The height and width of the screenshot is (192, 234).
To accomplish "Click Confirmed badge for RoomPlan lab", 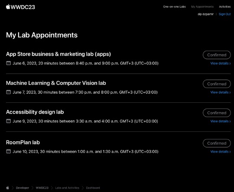I will coord(217,143).
